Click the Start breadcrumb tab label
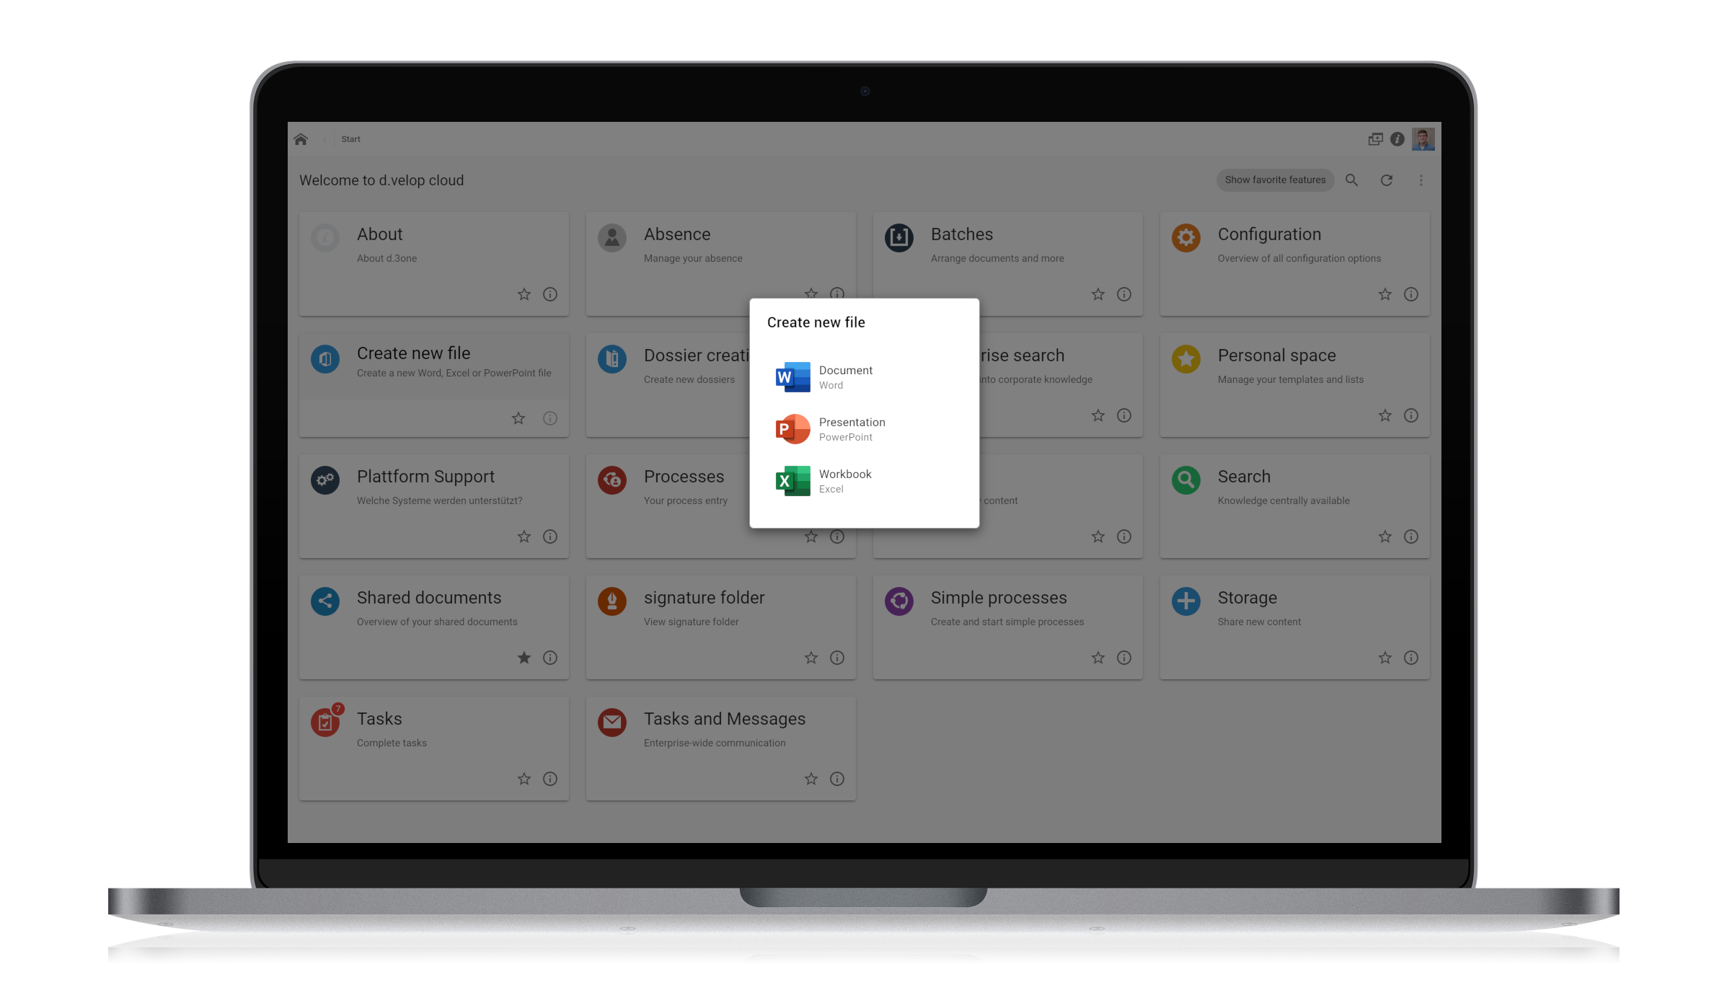This screenshot has height=993, width=1727. pos(351,138)
